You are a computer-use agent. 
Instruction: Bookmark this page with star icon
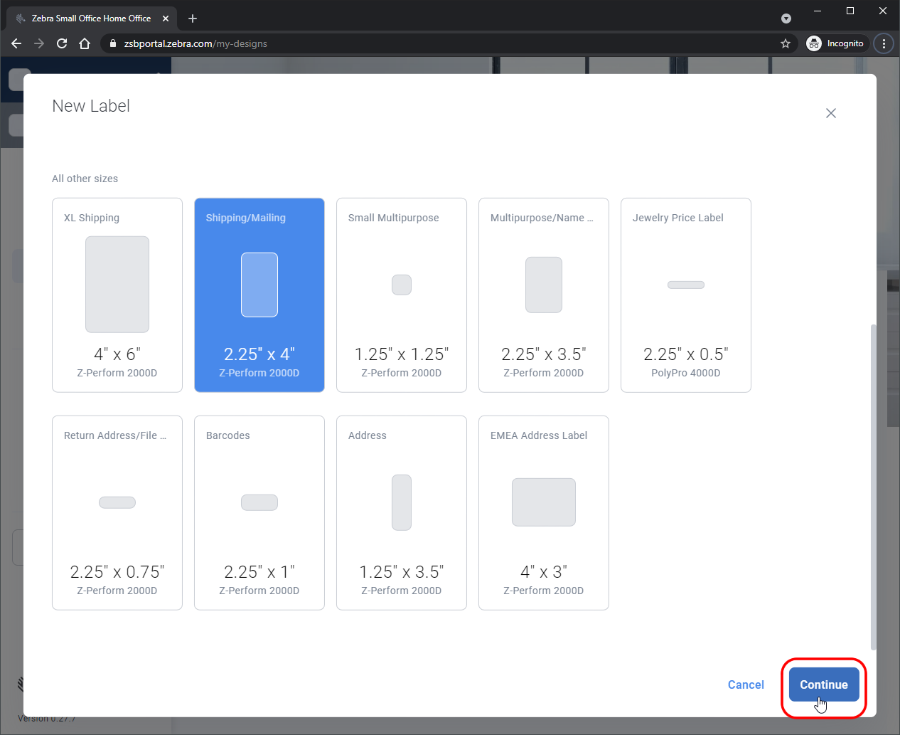click(x=785, y=43)
